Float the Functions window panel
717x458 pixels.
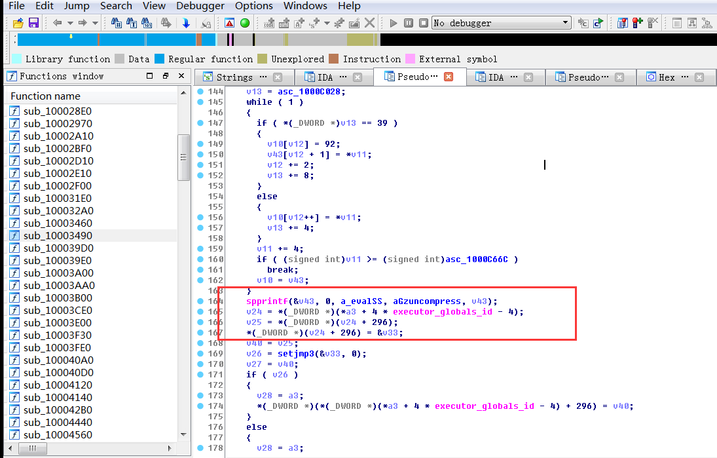pyautogui.click(x=166, y=76)
